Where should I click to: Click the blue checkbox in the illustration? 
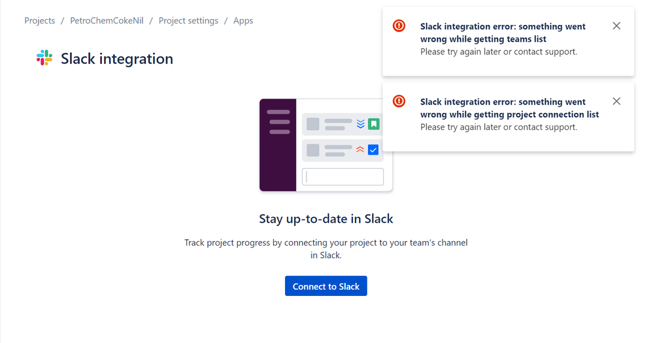(373, 150)
